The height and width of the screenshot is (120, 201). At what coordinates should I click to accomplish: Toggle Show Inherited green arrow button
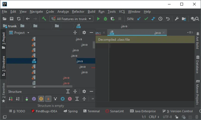pyautogui.click(x=27, y=99)
